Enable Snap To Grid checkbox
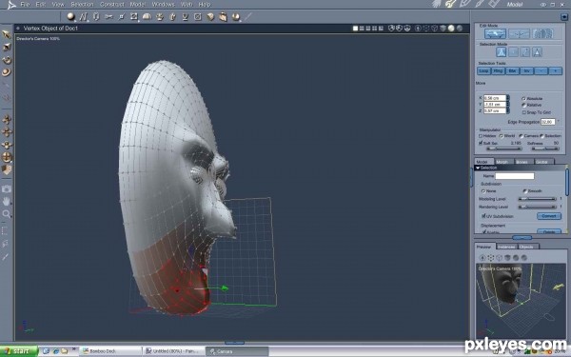The height and width of the screenshot is (357, 571). click(x=524, y=112)
